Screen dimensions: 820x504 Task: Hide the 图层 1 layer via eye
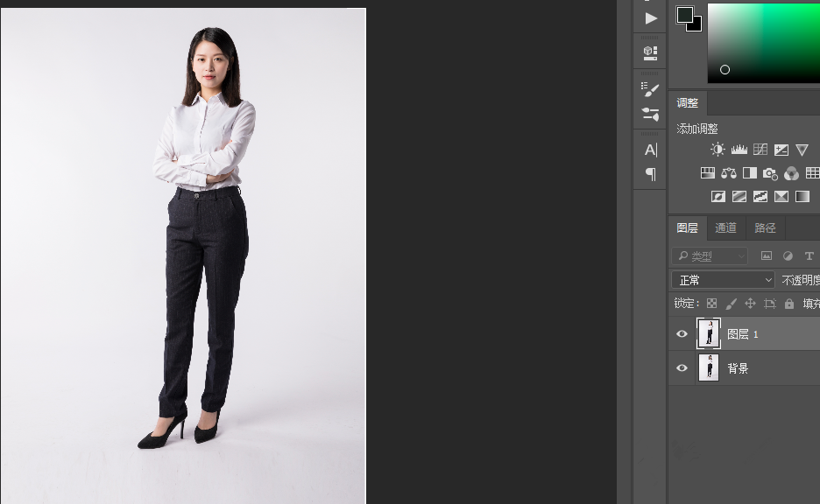tap(682, 333)
